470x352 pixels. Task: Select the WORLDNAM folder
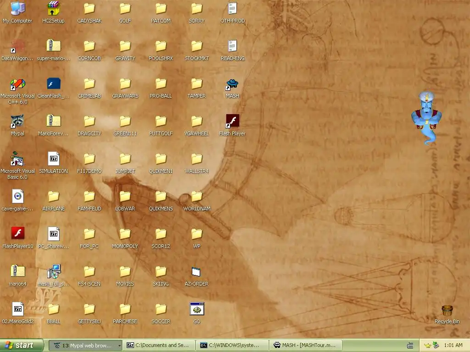(x=196, y=196)
